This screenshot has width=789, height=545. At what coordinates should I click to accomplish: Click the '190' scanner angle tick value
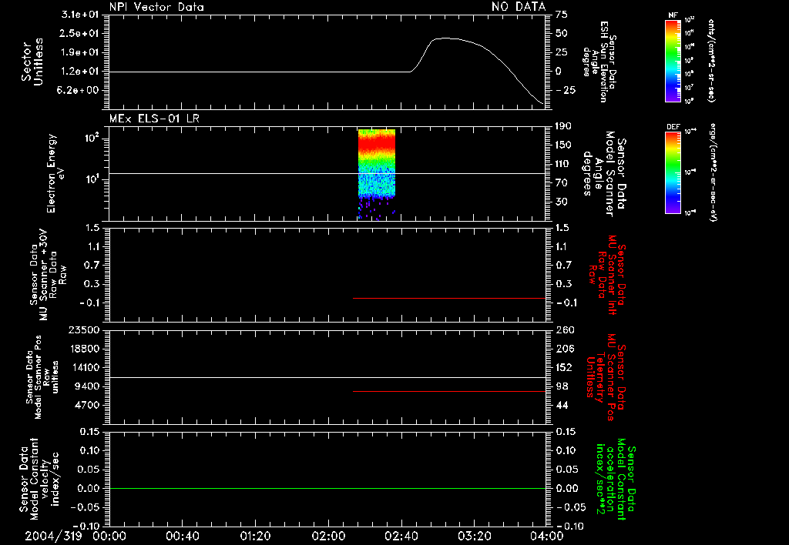[x=563, y=126]
